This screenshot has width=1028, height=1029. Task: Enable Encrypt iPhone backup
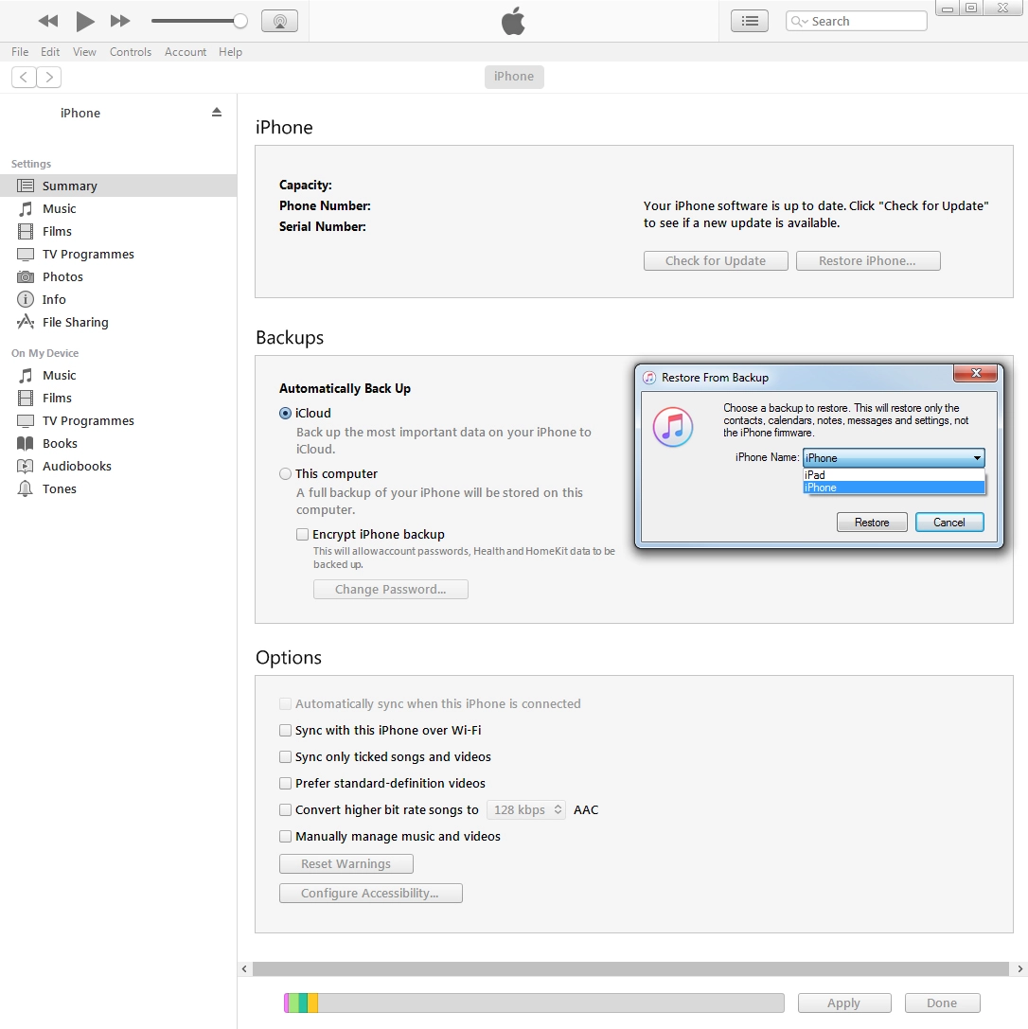coord(302,534)
